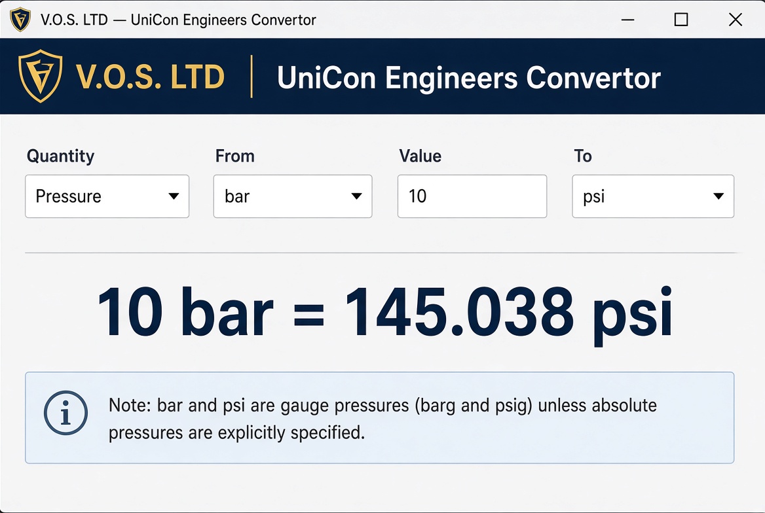Viewport: 765px width, 513px height.
Task: Open the To unit dropdown showing psi
Action: (653, 196)
